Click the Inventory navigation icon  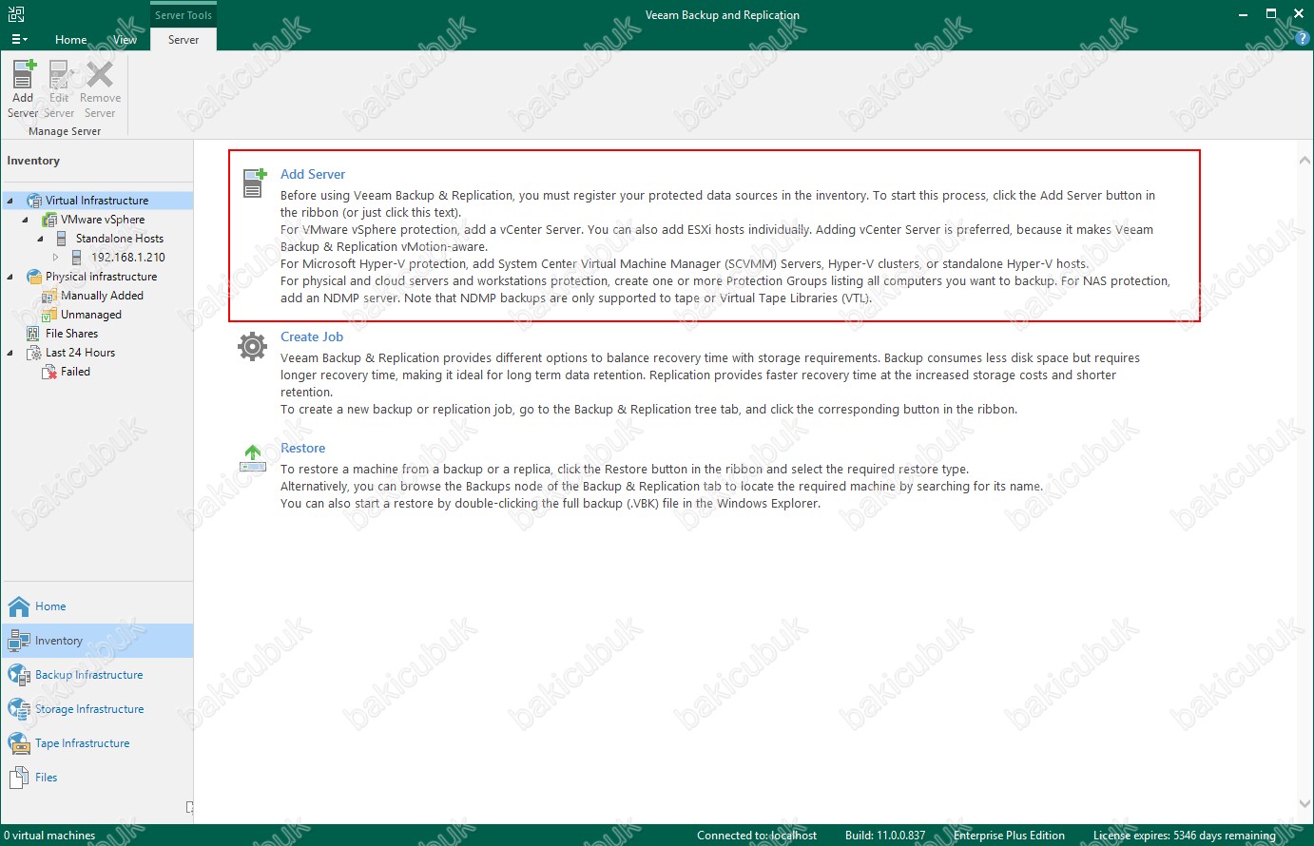point(19,641)
